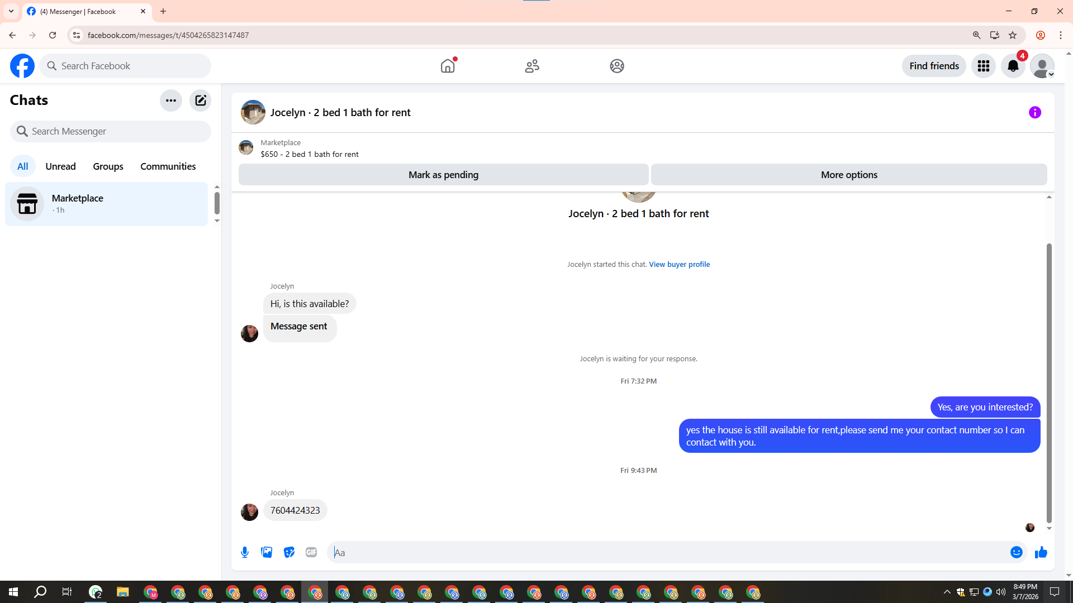The width and height of the screenshot is (1073, 603).
Task: Open Chrome three-dot menu
Action: point(1061,35)
